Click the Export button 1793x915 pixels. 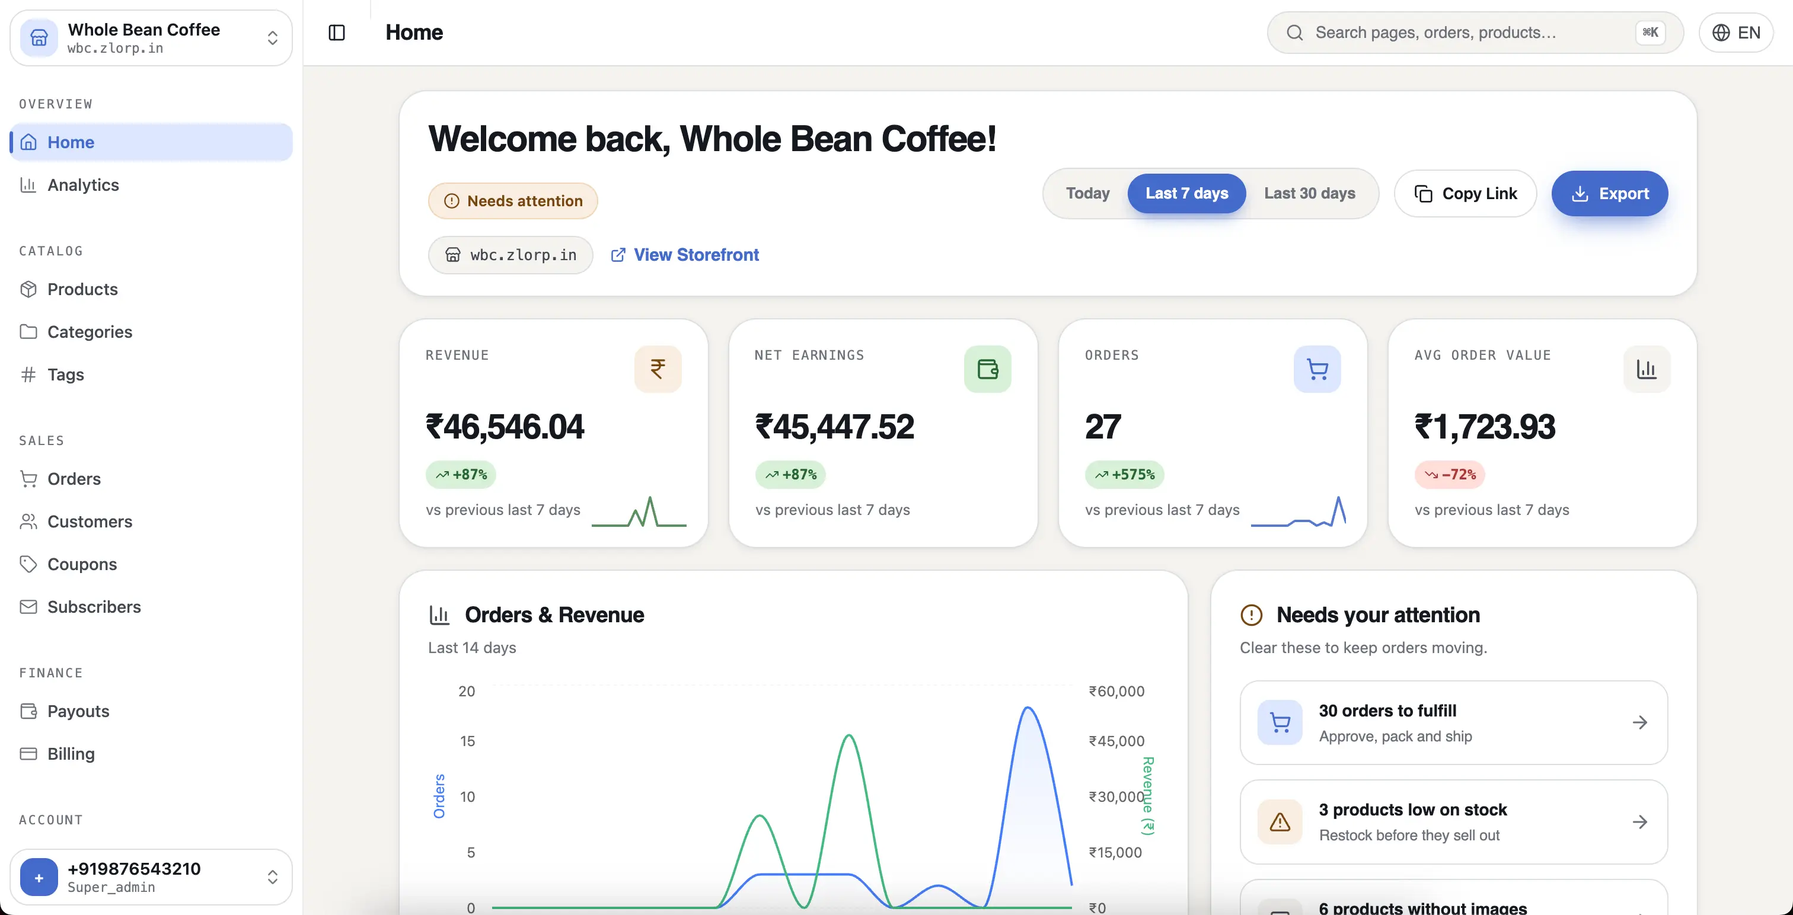[x=1609, y=193]
